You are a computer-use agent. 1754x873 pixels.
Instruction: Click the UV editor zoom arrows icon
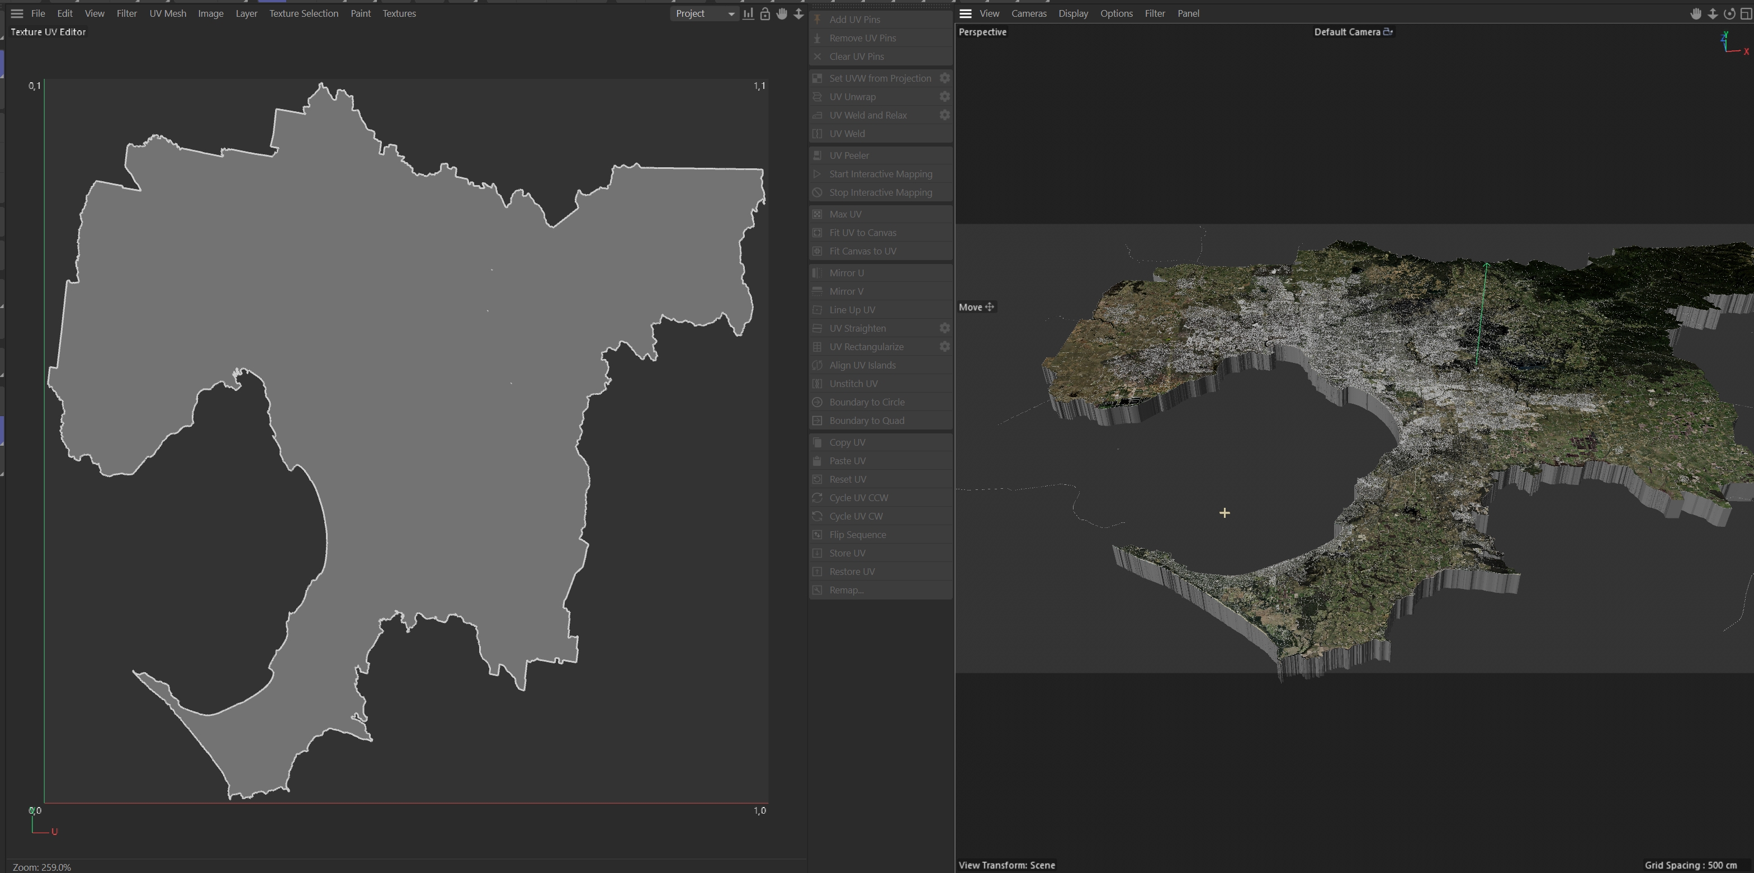(x=798, y=13)
